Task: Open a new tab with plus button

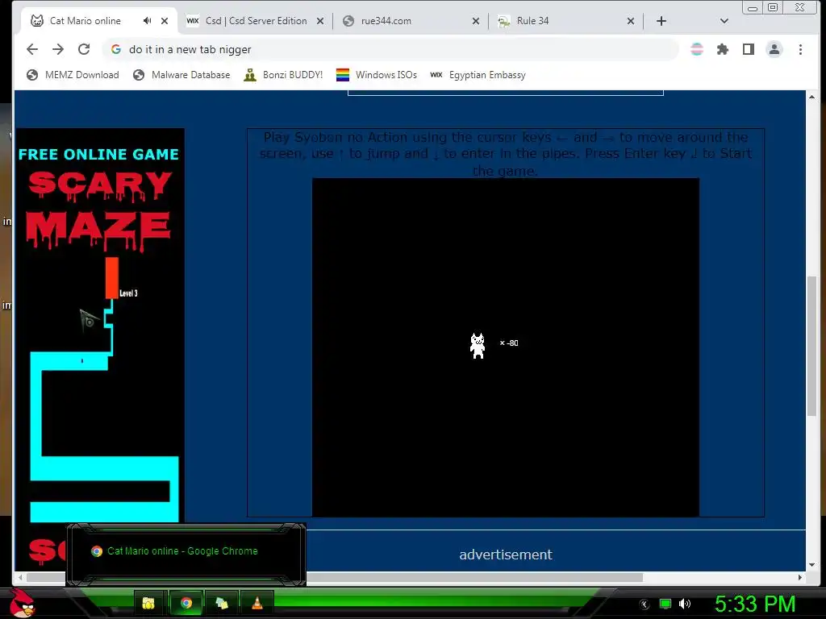Action: pos(661,21)
